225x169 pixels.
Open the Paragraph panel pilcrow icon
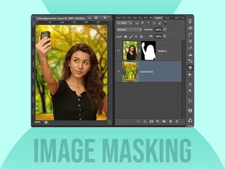click(x=190, y=91)
